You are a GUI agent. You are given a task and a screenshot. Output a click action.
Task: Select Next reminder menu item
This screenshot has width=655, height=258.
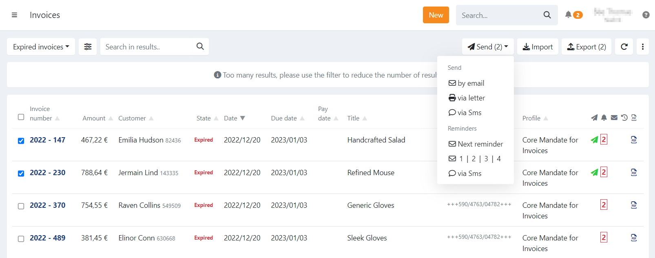pos(476,144)
